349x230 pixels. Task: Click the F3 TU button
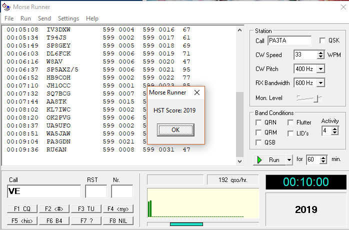pos(86,209)
